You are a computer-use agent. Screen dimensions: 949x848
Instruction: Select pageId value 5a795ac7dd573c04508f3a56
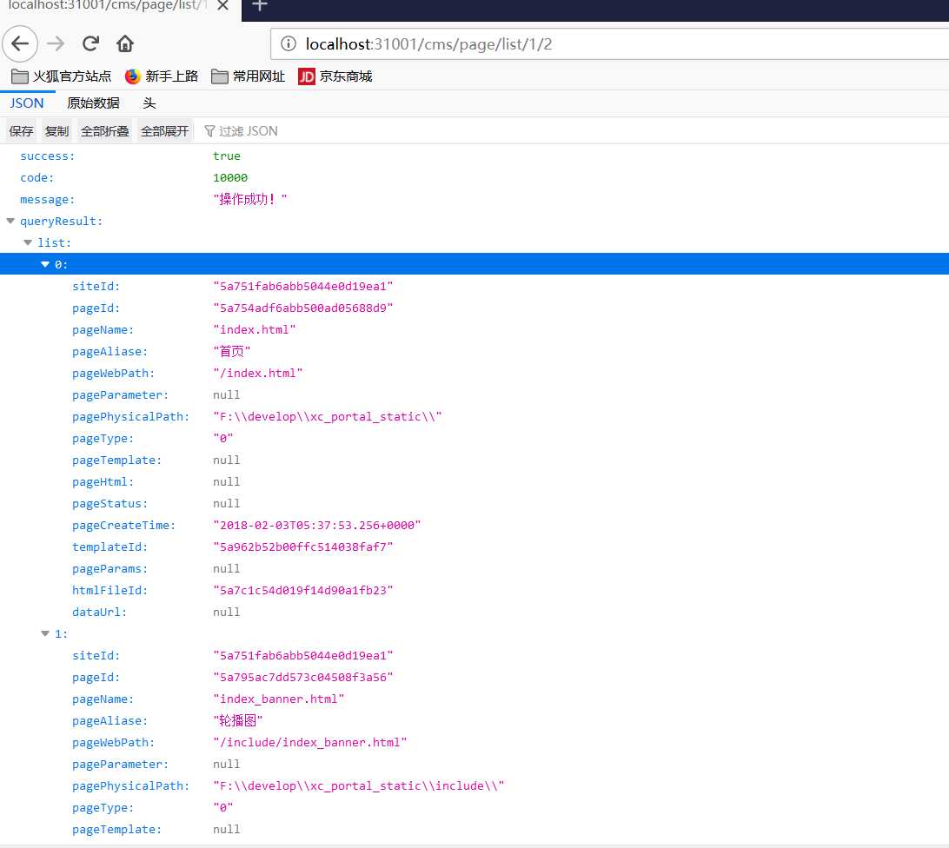[x=302, y=677]
